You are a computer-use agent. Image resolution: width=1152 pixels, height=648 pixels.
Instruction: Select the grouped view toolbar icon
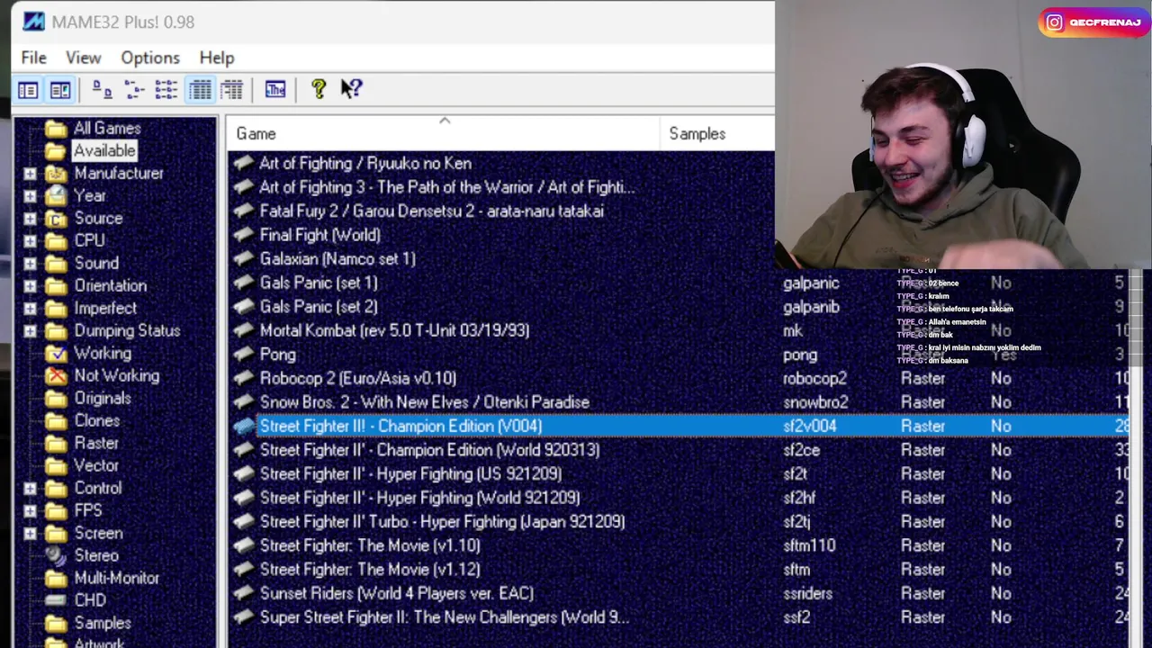coord(232,89)
